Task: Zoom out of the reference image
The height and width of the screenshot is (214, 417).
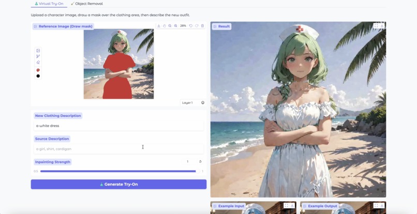Action: 170,26
